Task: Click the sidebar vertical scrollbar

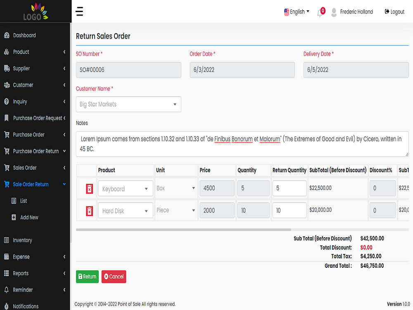Action: pyautogui.click(x=71, y=133)
